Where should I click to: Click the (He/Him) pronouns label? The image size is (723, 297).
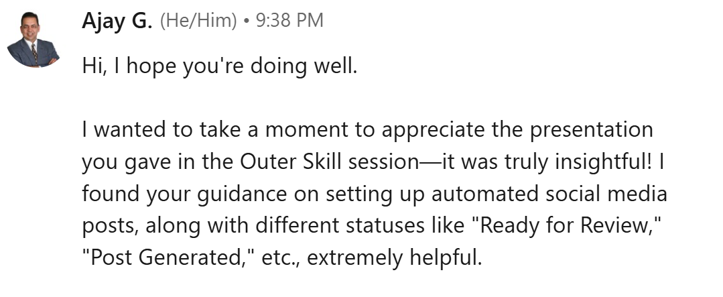pos(198,21)
